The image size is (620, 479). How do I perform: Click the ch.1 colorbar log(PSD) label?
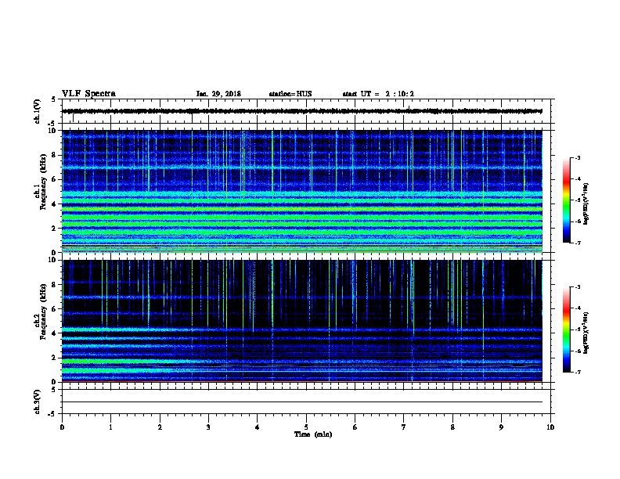click(x=586, y=203)
